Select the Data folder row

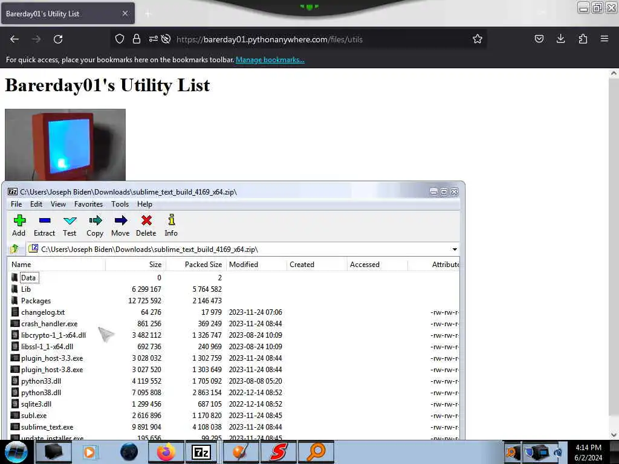click(234, 278)
